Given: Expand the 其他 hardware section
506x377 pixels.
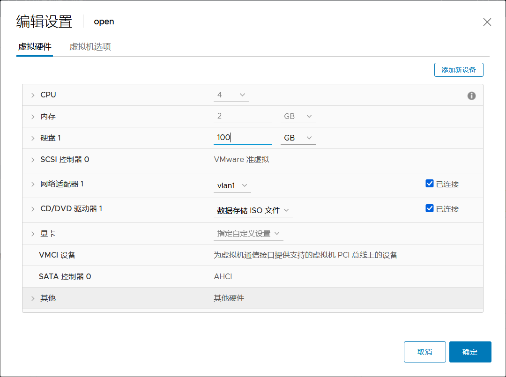Looking at the screenshot, I should [32, 298].
